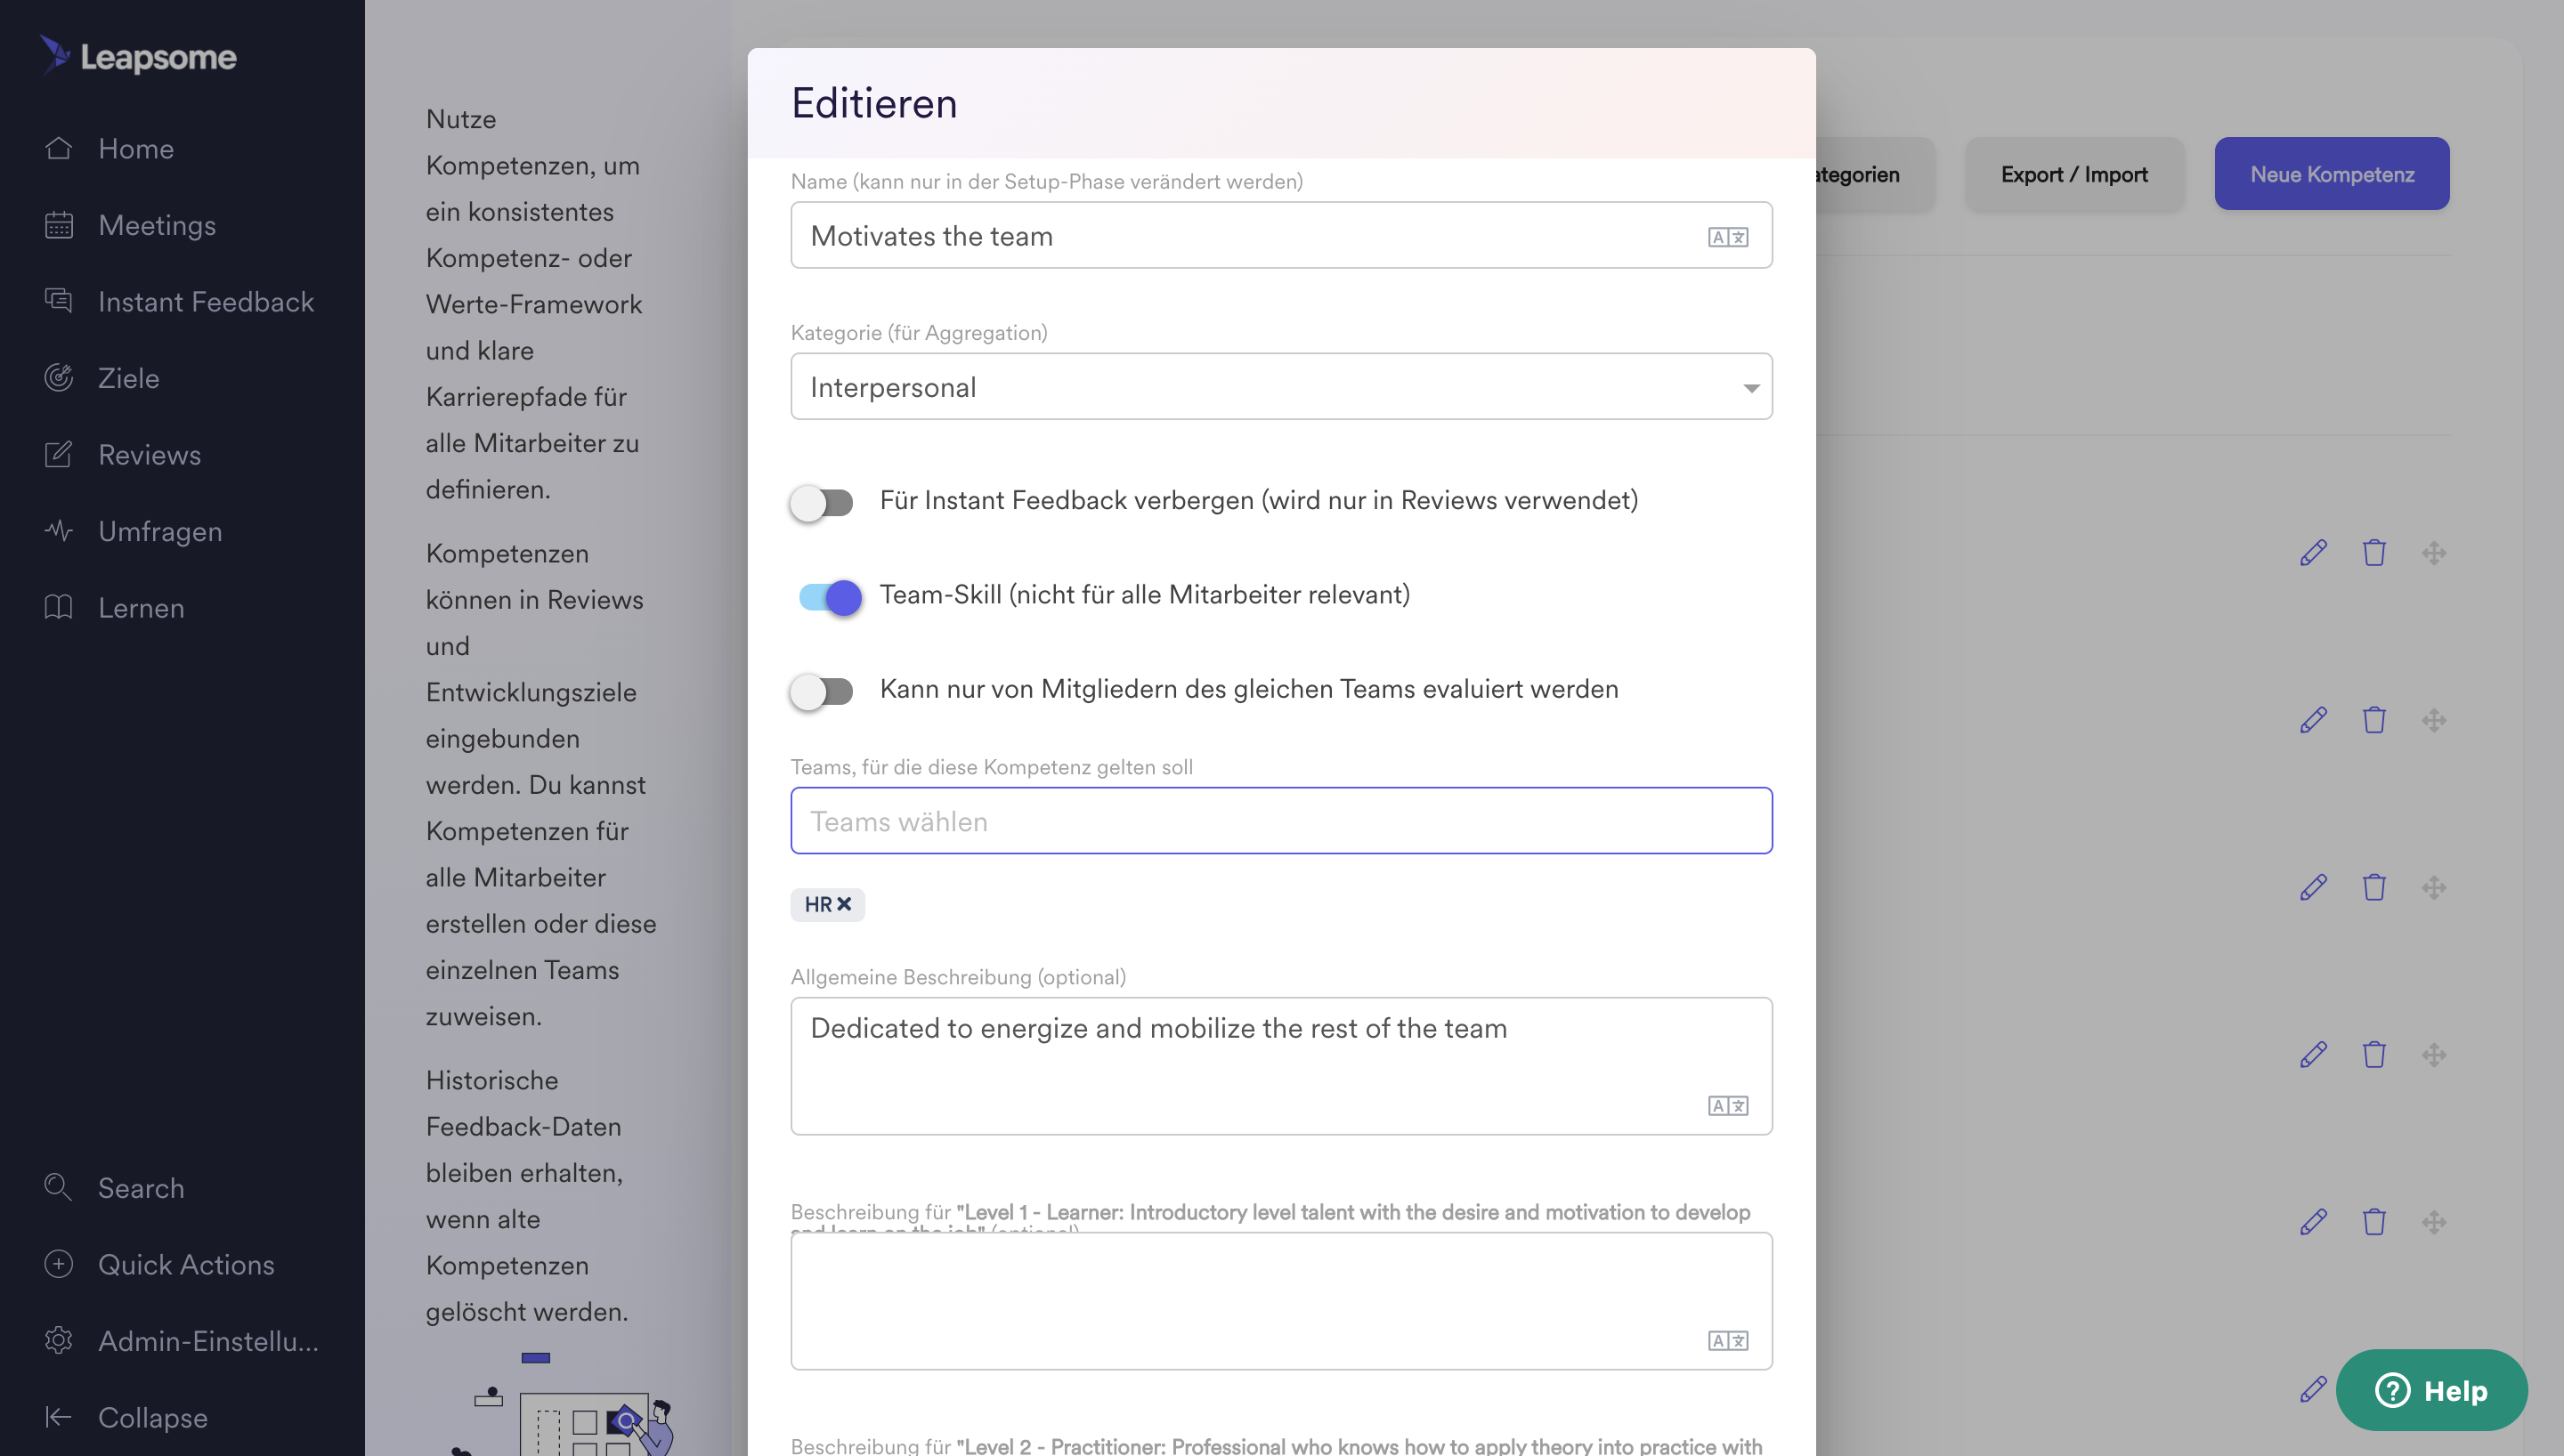Click the Editieren dialog title
Image resolution: width=2564 pixels, height=1456 pixels.
874,103
